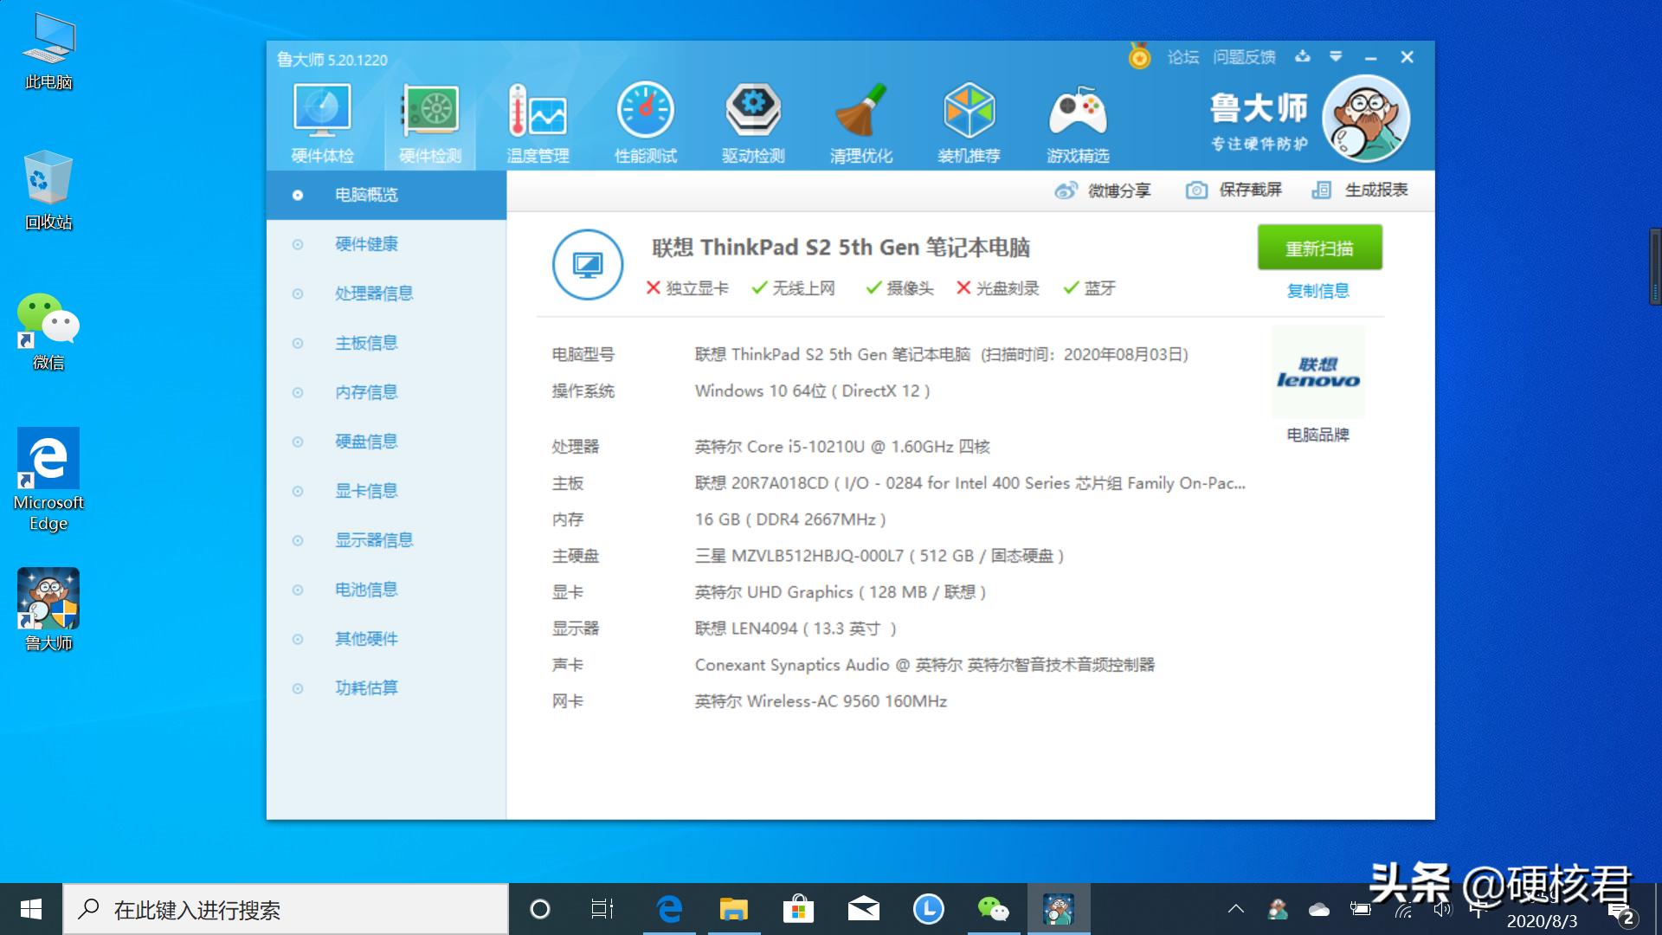
Task: Launch 驱动检测 driver detection
Action: point(752,121)
